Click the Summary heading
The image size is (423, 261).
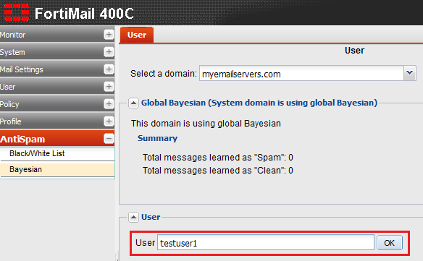tap(158, 138)
